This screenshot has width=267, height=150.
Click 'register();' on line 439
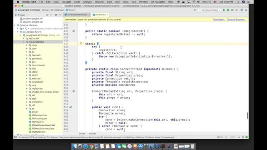pos(108,50)
